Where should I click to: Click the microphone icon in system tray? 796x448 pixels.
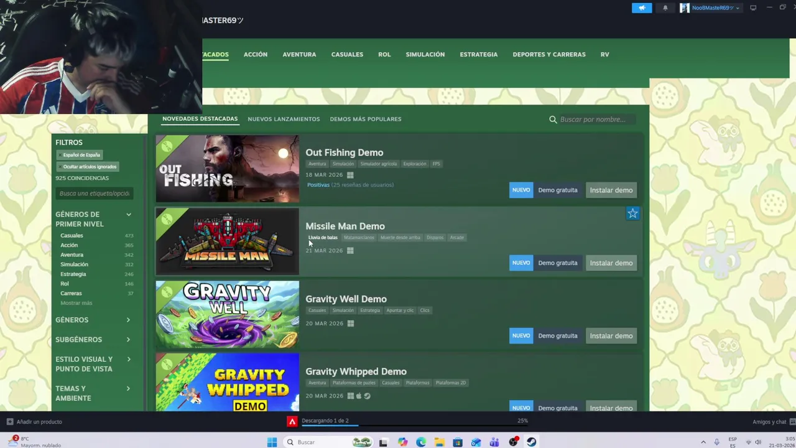716,442
